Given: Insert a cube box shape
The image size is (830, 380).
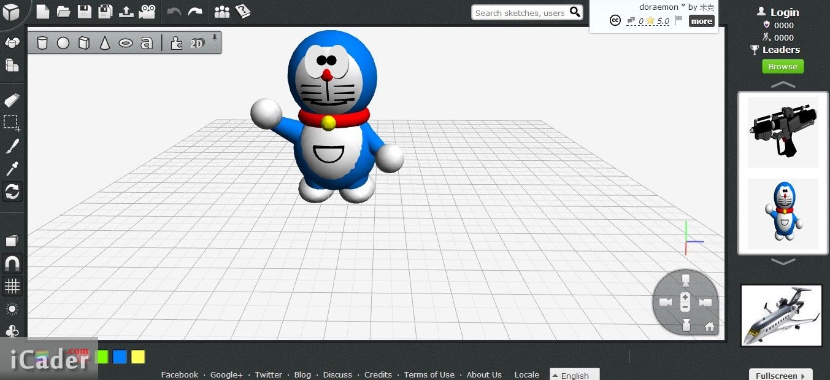Looking at the screenshot, I should pos(84,43).
